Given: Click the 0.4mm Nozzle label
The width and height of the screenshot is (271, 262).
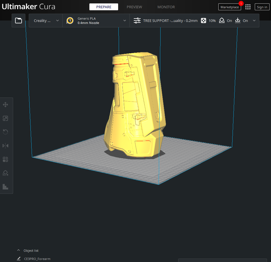Looking at the screenshot, I should (x=88, y=23).
